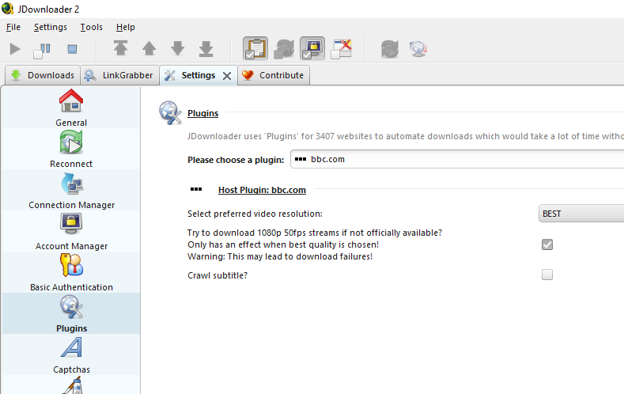Screen dimensions: 624x394
Task: Pause downloads using the pause toolbar icon
Action: pyautogui.click(x=42, y=50)
